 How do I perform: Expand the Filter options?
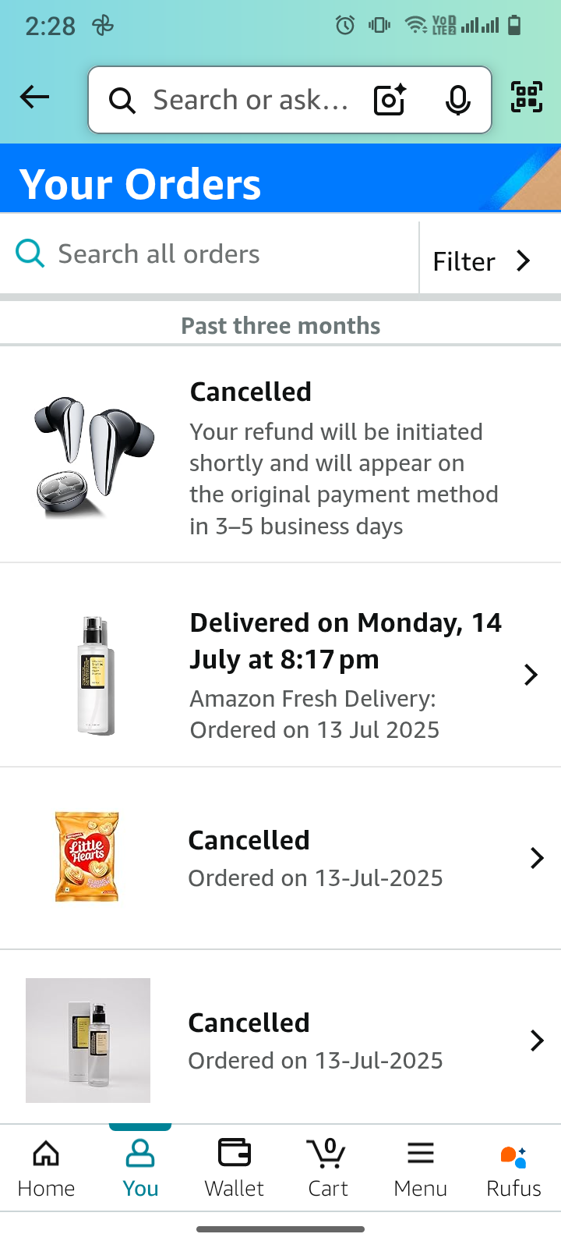click(x=482, y=261)
